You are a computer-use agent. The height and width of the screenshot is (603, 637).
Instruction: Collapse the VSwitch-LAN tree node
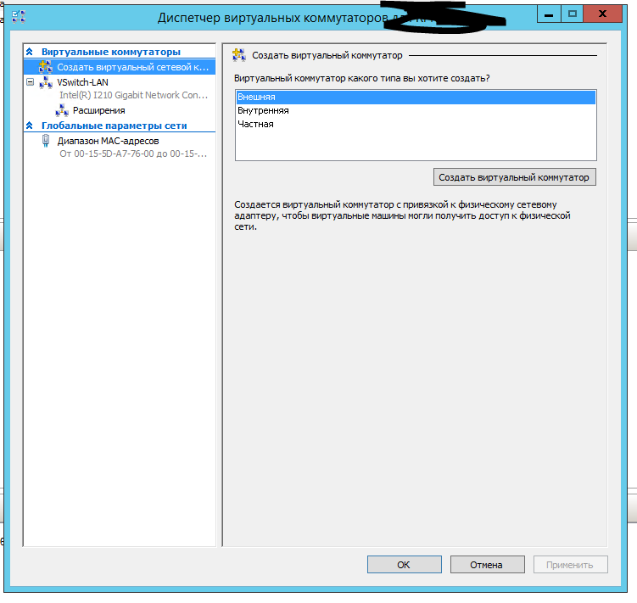pyautogui.click(x=31, y=82)
